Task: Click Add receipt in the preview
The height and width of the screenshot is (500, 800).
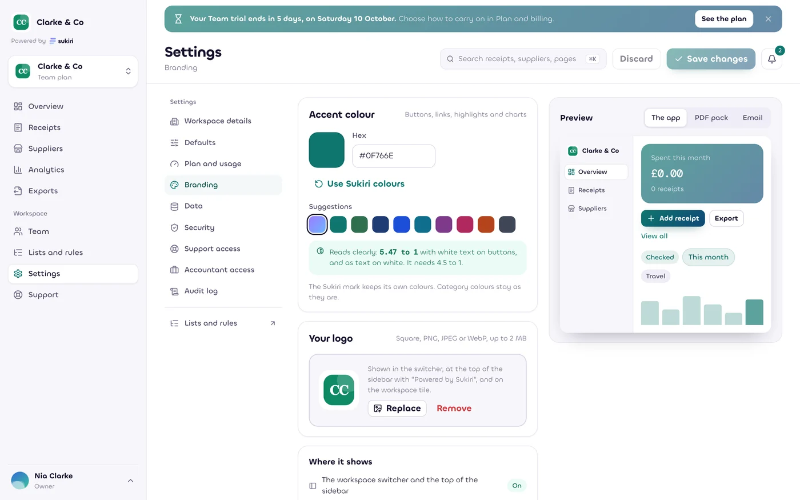Action: [x=673, y=218]
